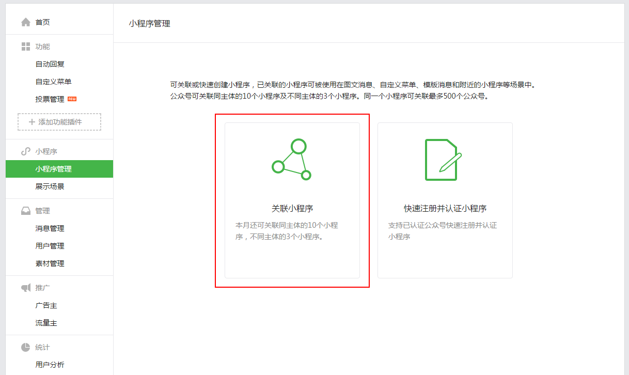Go to 投票管理 page
This screenshot has height=375, width=629.
pos(50,99)
